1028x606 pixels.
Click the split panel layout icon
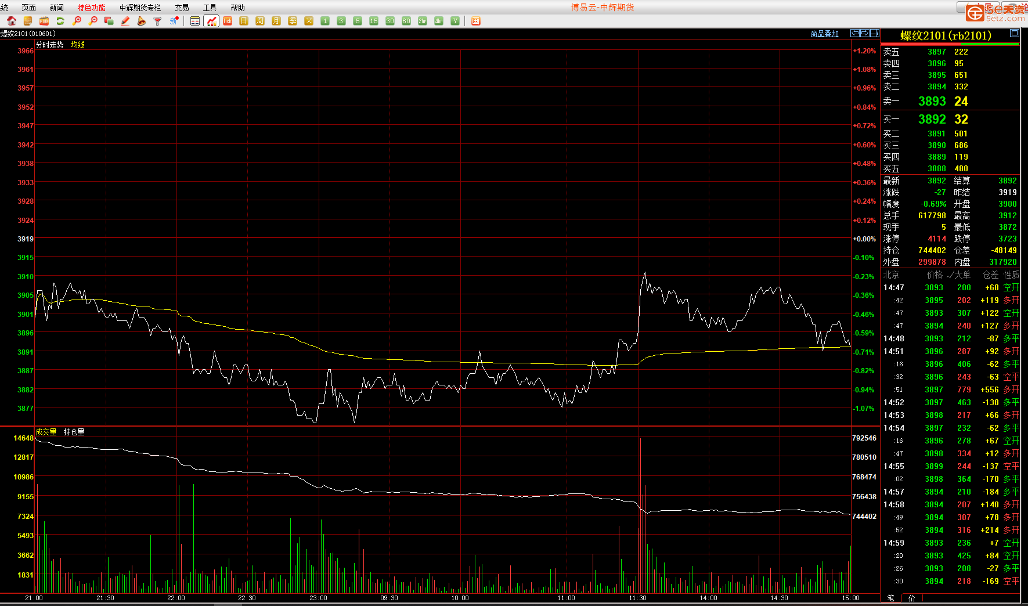point(875,33)
